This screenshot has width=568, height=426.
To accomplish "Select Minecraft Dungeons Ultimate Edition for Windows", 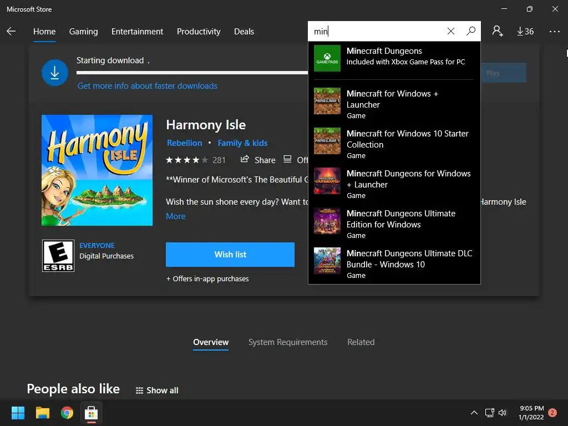I will click(x=394, y=223).
